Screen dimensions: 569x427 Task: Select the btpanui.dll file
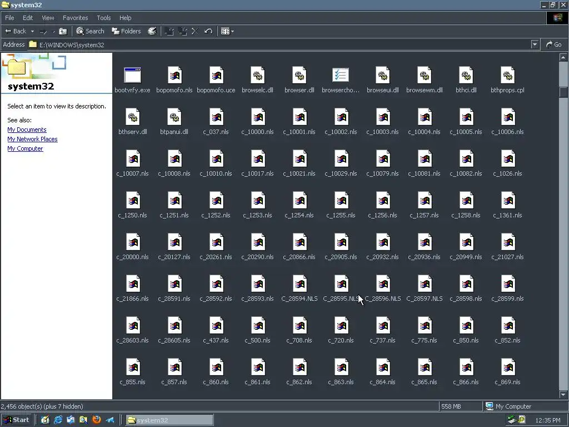[174, 122]
